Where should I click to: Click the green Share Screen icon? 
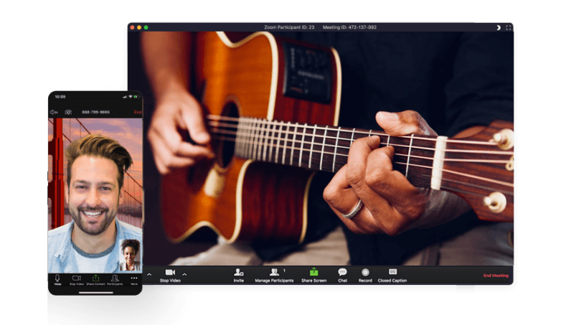point(313,273)
